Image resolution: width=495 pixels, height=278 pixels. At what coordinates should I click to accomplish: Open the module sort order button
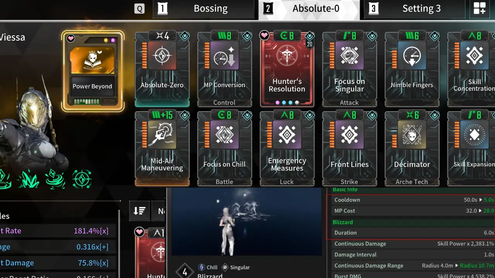(139, 211)
